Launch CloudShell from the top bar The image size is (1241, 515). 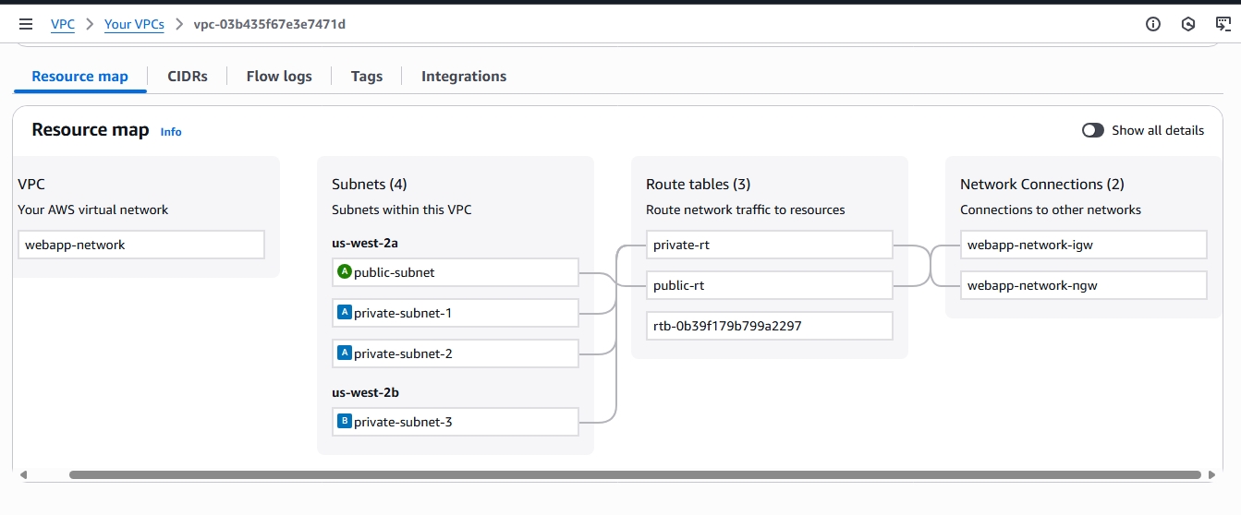click(x=1223, y=25)
